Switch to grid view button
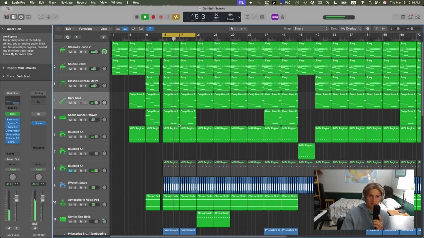 [118, 29]
